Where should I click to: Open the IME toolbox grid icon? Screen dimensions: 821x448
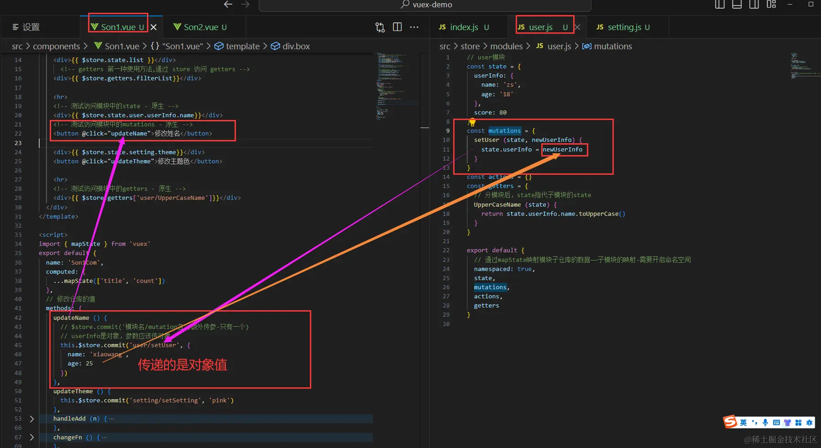798,422
